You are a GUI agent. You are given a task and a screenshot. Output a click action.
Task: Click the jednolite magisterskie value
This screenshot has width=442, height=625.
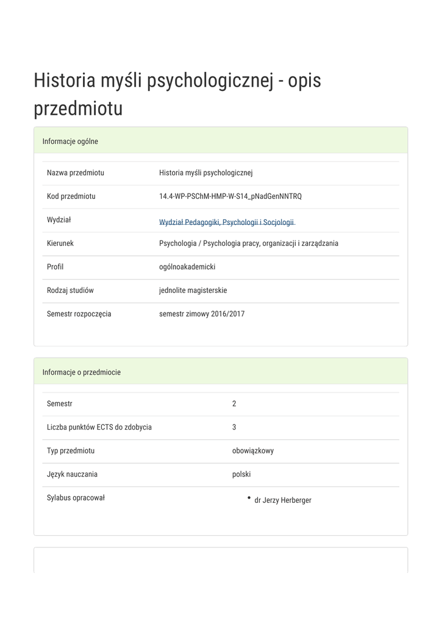[193, 291]
